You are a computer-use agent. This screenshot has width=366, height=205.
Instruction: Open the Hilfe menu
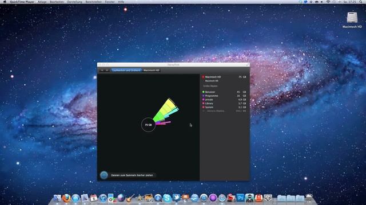point(121,2)
